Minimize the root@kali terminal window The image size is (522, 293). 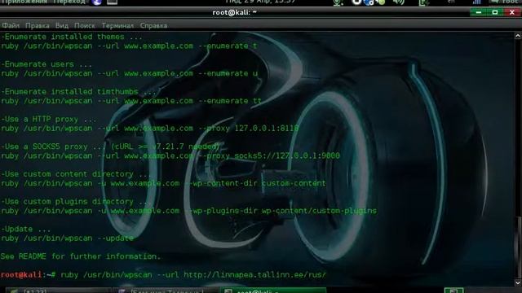tap(479, 12)
